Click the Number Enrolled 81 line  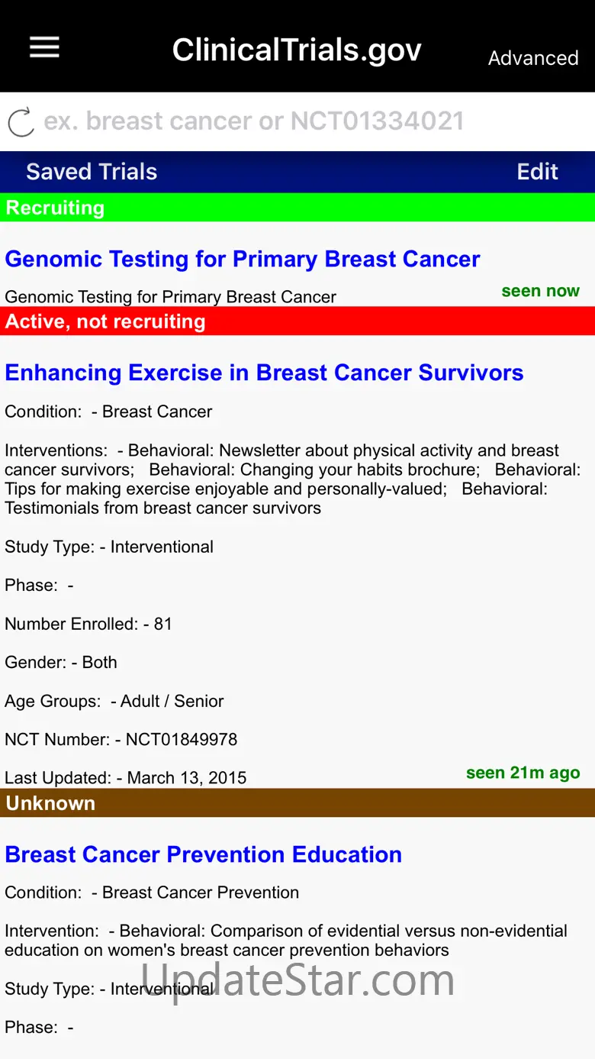pyautogui.click(x=88, y=624)
